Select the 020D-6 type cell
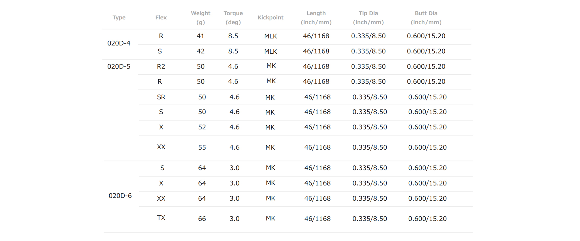This screenshot has width=580, height=241. 120,195
